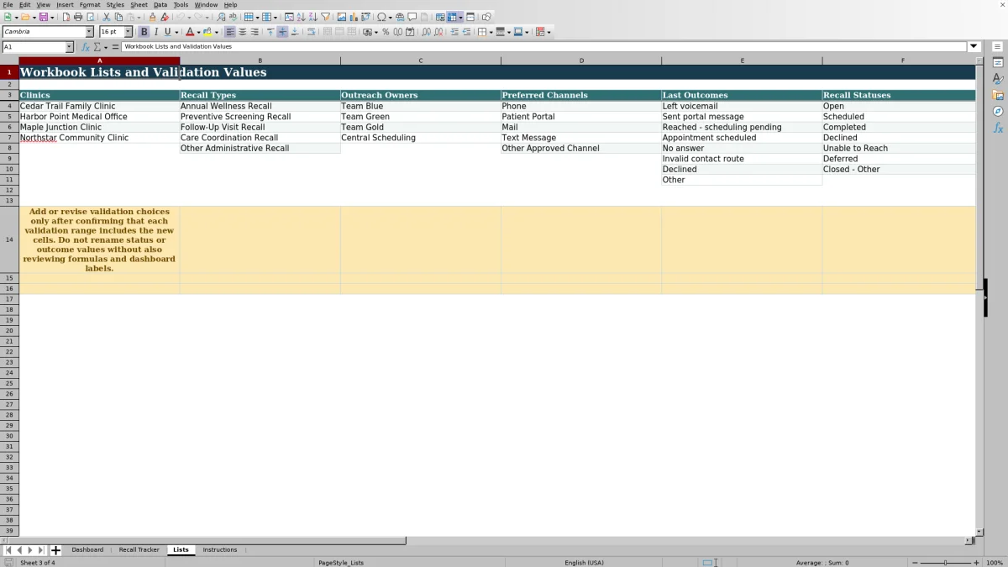Toggle Bold formatting button
The width and height of the screenshot is (1008, 567).
[144, 32]
